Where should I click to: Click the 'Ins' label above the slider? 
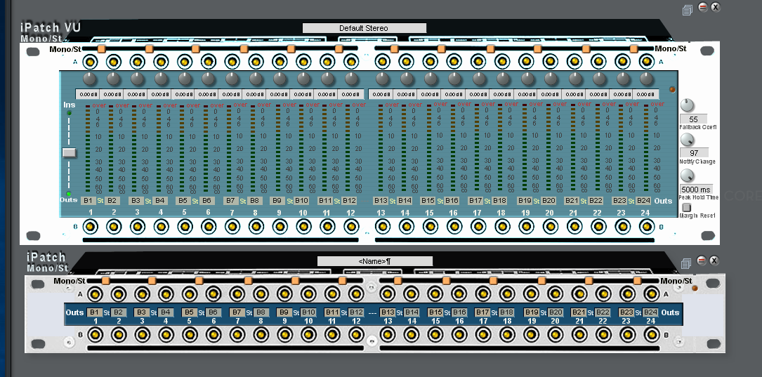coord(69,105)
